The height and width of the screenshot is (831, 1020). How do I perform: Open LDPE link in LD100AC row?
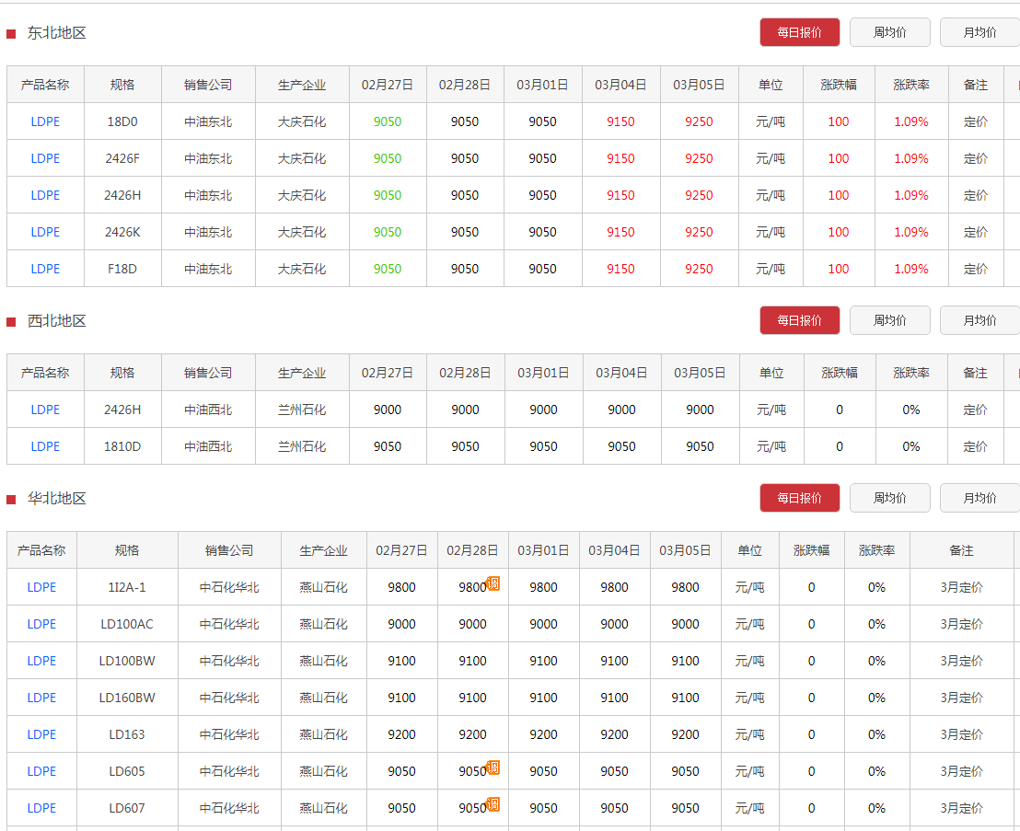pos(41,624)
